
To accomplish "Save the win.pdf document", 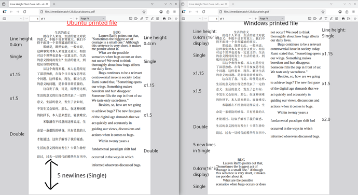I will pos(349,19).
